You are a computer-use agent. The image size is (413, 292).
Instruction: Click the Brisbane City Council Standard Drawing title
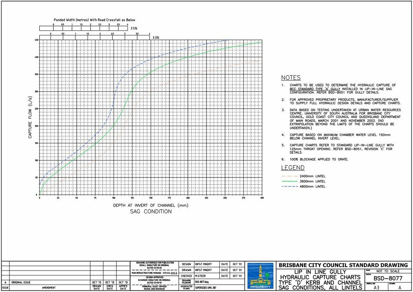point(343,265)
